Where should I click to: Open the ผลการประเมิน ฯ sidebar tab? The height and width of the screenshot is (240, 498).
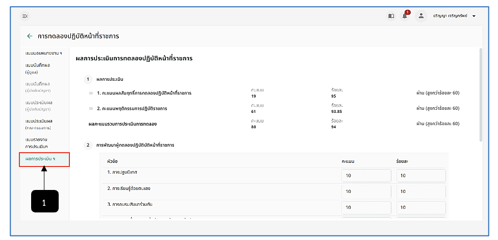tap(44, 159)
